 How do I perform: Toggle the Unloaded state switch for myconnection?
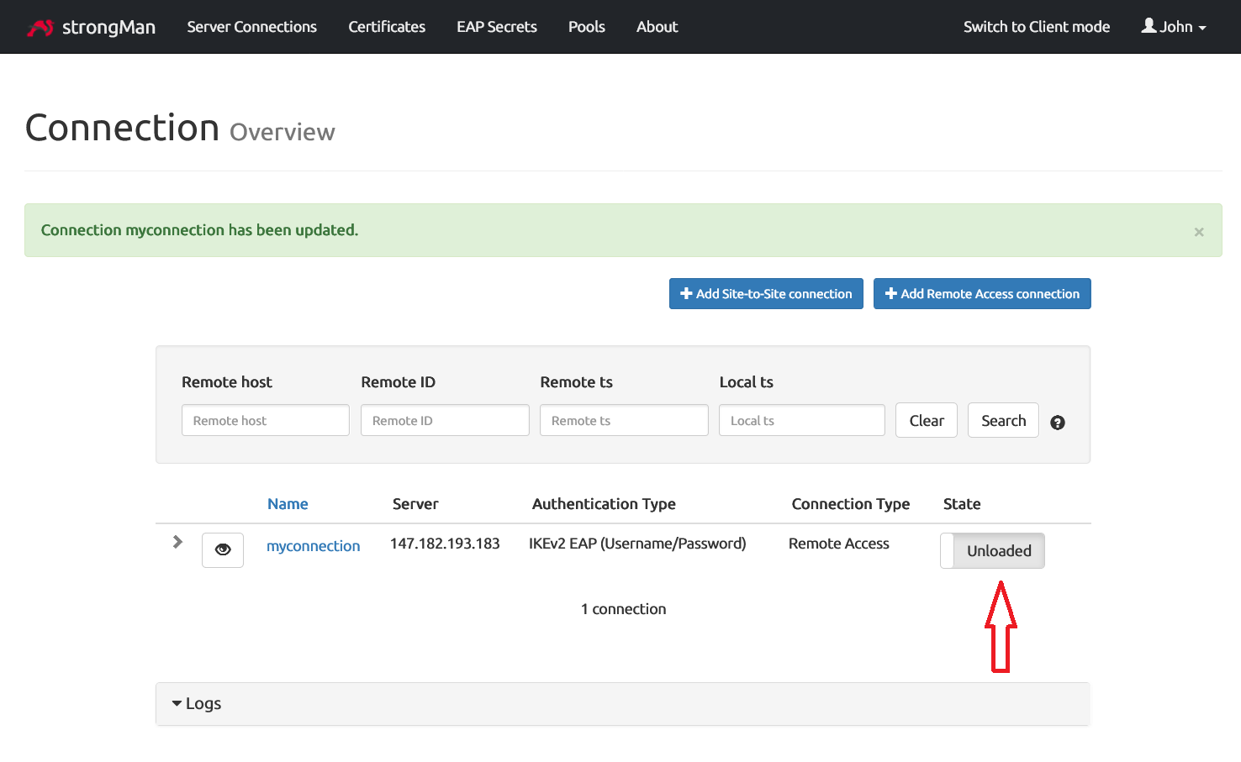(x=992, y=550)
